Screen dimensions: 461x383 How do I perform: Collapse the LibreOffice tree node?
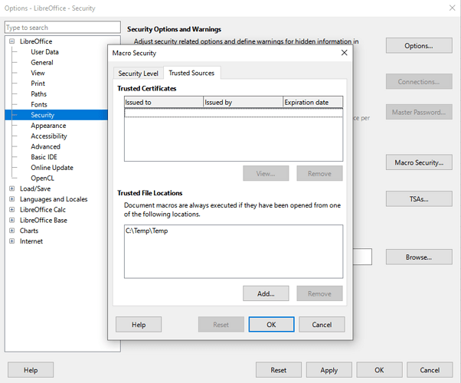click(11, 41)
